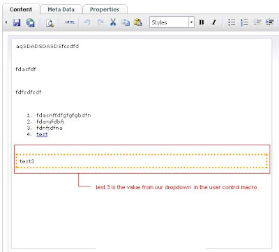Click list item 'fdanjfdbfj'

50,121
